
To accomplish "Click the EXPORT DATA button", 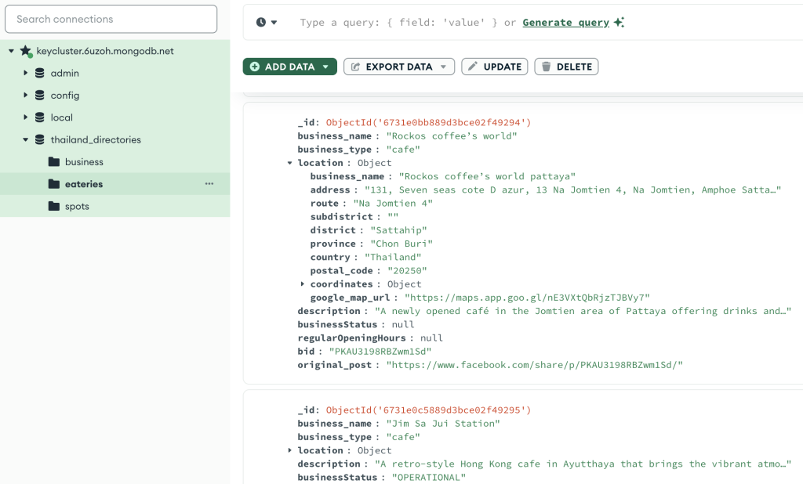I will (x=399, y=67).
